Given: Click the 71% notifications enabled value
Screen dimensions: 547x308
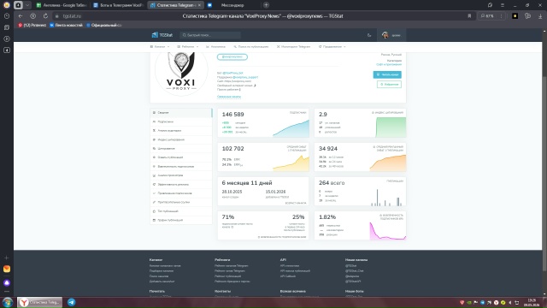Looking at the screenshot, I should point(228,217).
